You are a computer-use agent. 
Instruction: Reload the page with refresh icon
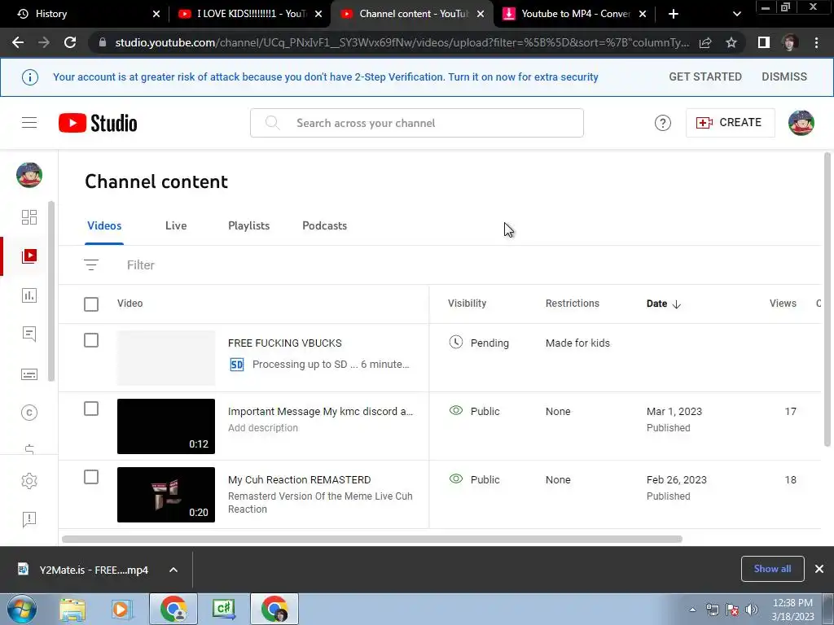(x=70, y=42)
